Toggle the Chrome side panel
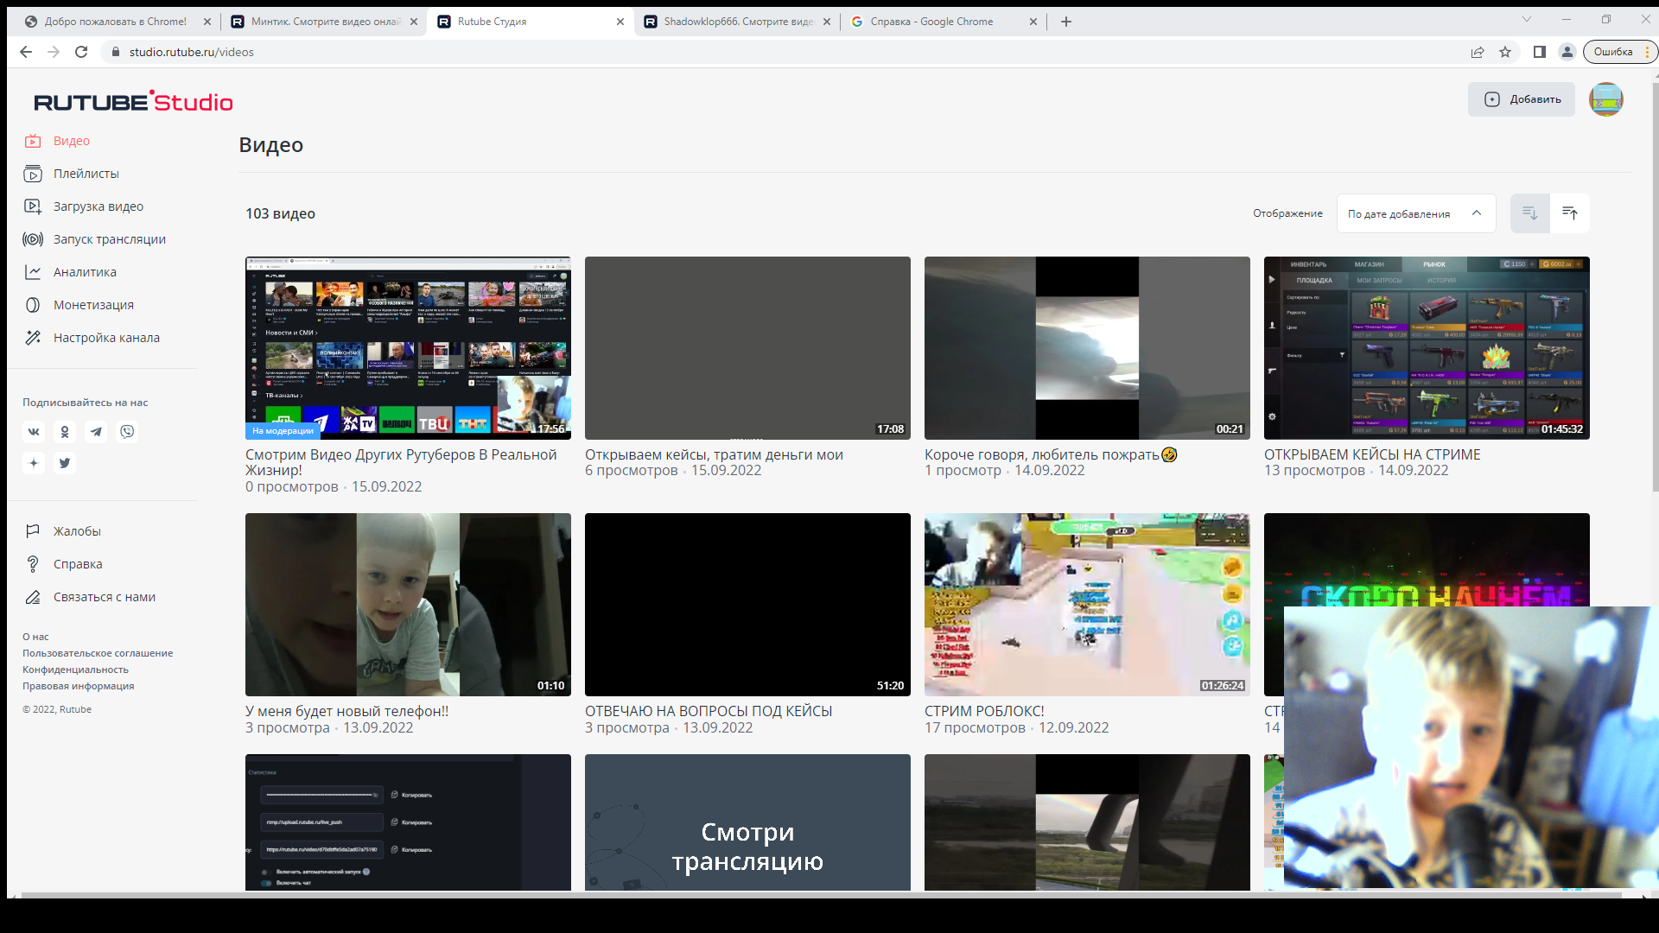1659x933 pixels. [1539, 52]
